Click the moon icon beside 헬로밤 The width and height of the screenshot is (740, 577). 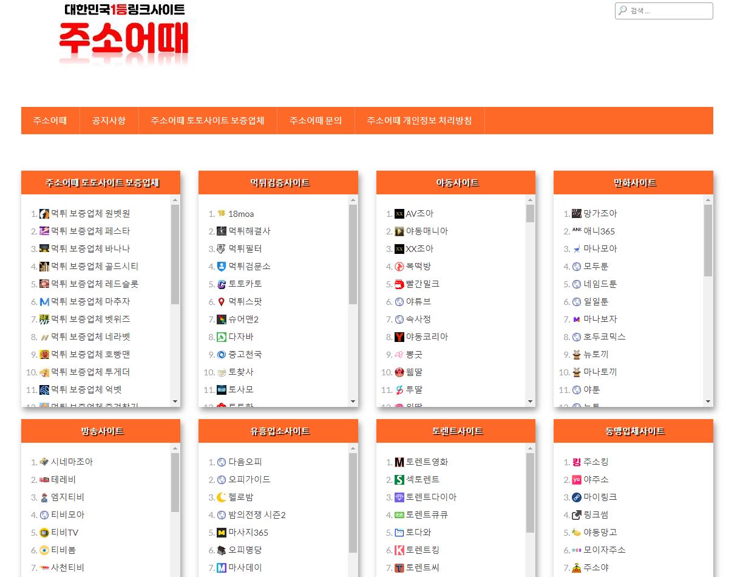click(x=222, y=497)
